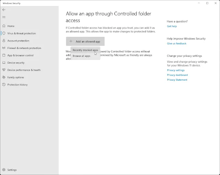
Task: Open Privacy Statement link
Action: 177,80
